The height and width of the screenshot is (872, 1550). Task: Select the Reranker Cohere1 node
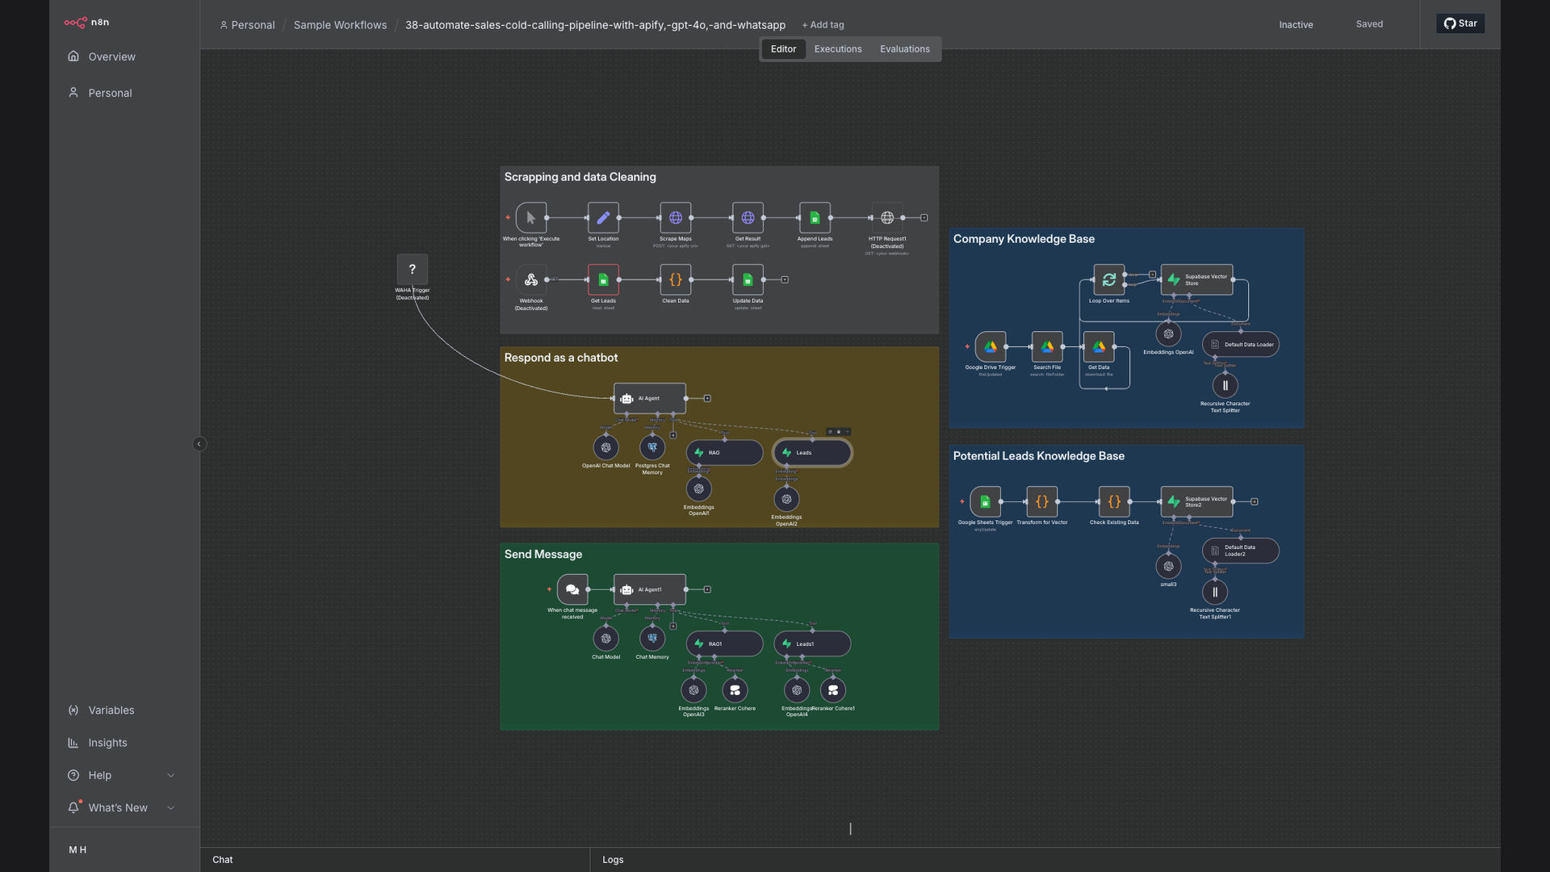coord(833,690)
